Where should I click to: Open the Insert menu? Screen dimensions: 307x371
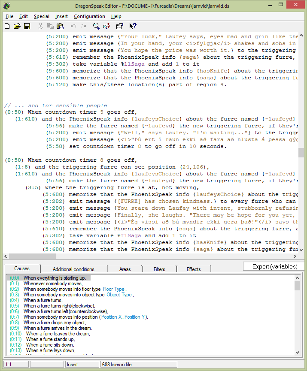[61, 16]
